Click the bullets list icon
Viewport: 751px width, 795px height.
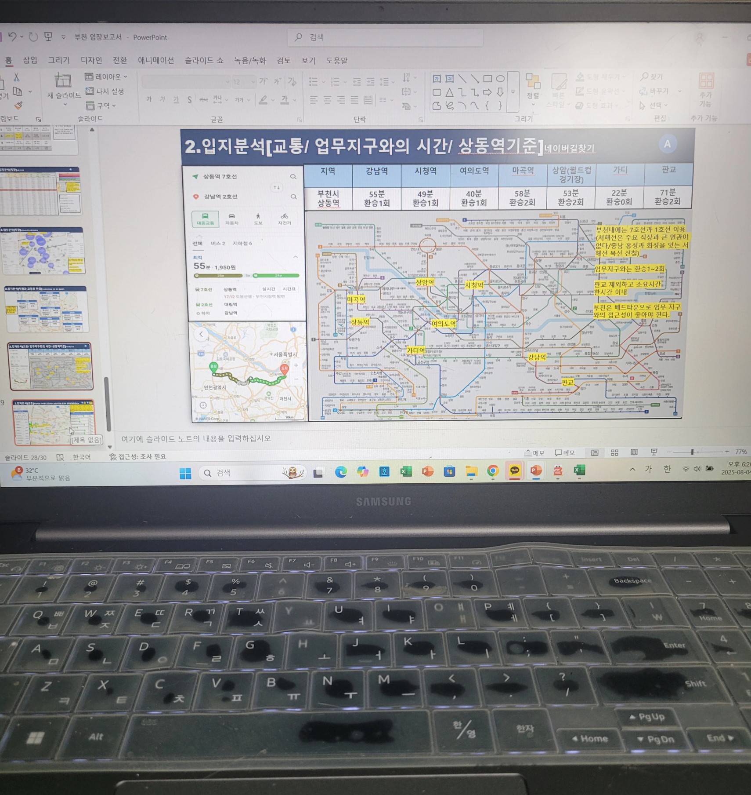point(314,82)
